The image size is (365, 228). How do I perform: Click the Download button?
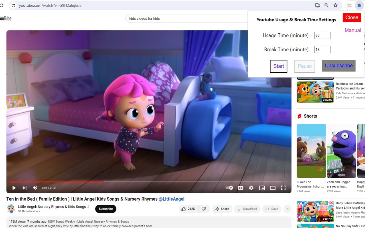click(x=247, y=209)
